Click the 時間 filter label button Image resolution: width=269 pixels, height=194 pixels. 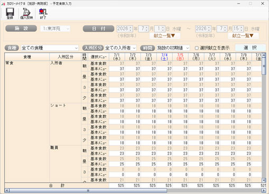pos(147,48)
